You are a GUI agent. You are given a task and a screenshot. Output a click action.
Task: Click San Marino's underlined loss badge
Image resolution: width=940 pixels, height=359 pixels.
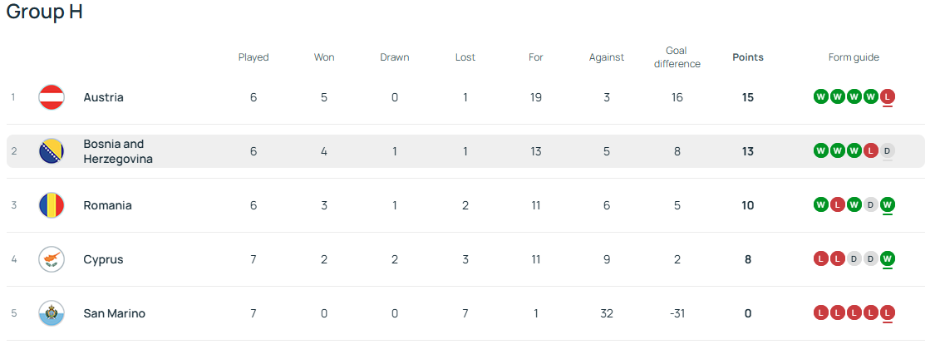[888, 313]
